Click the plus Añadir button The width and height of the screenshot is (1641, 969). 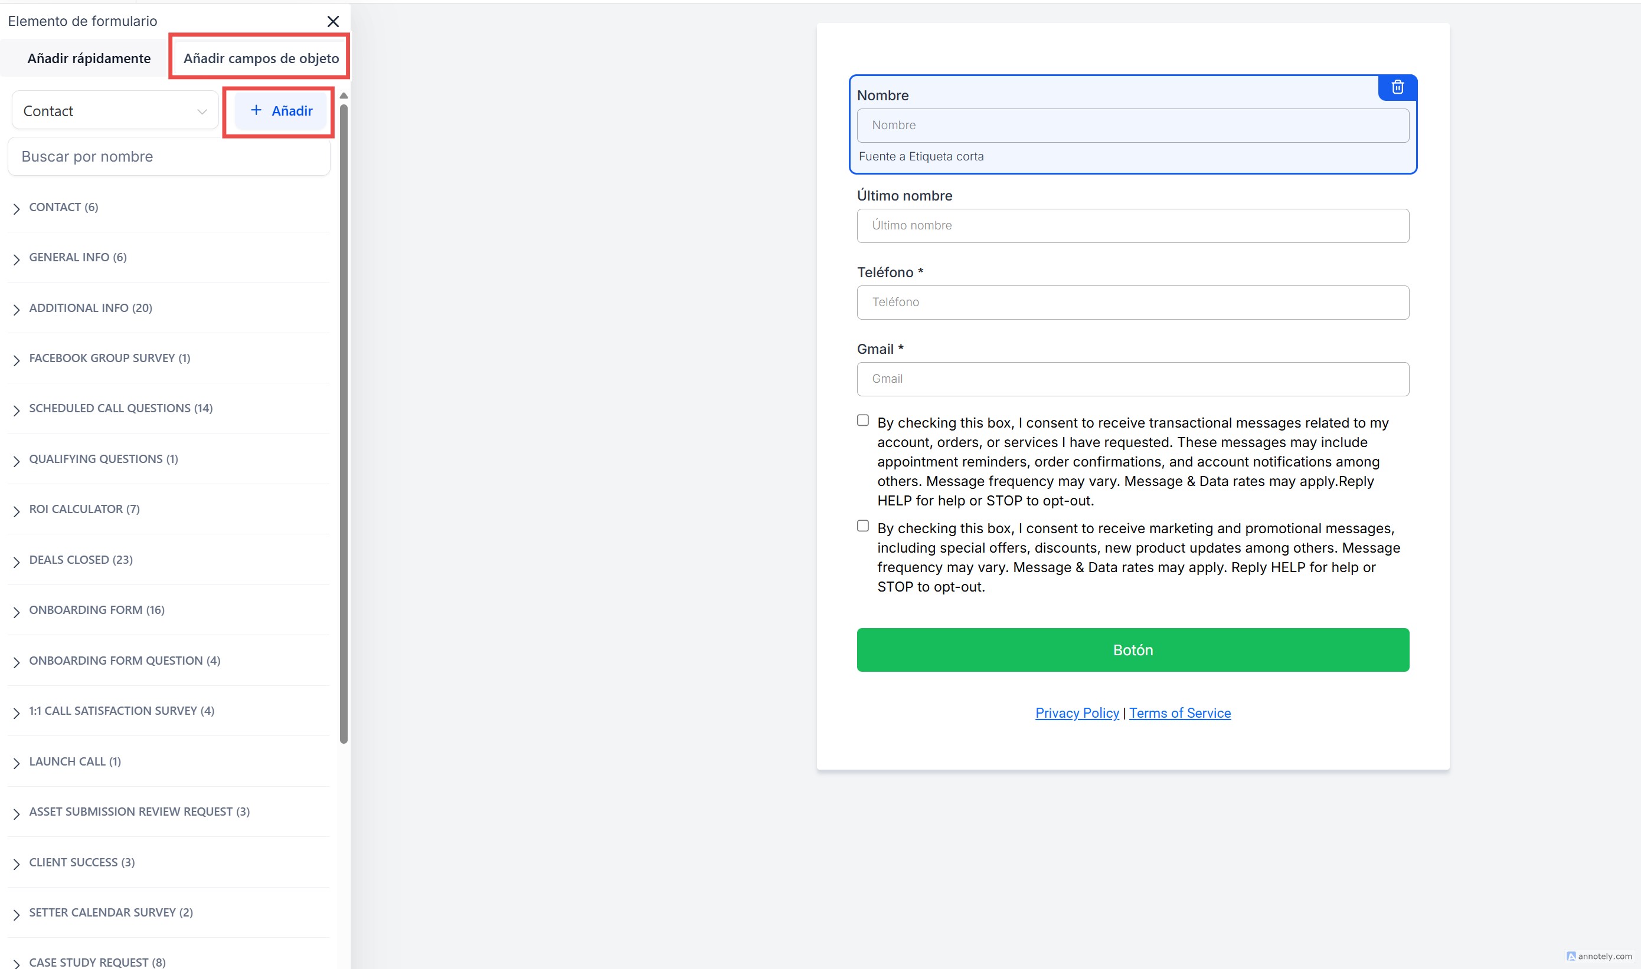point(281,111)
